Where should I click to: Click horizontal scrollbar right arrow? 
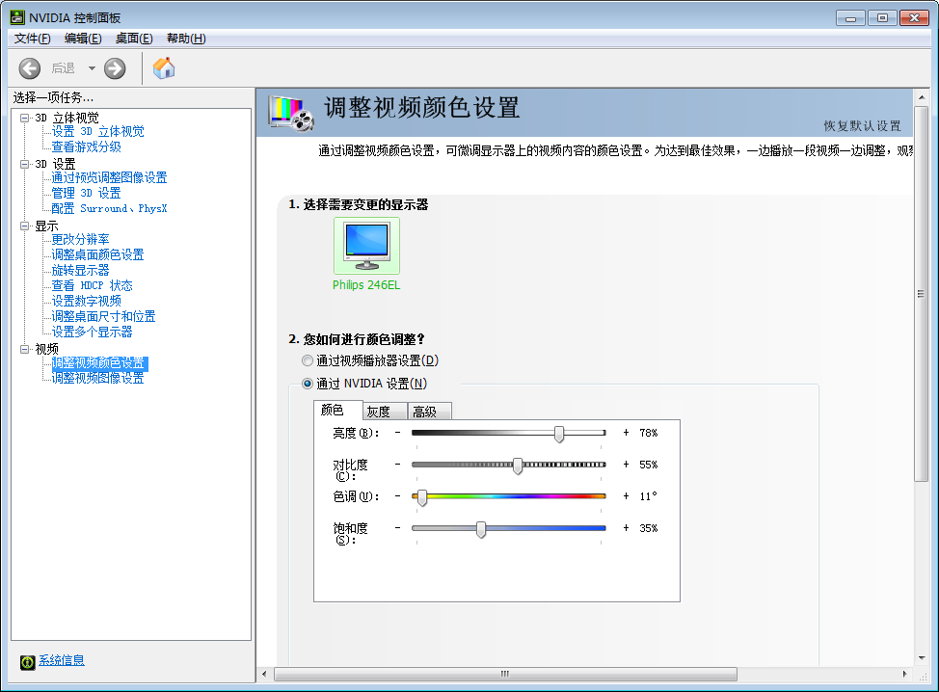click(x=905, y=674)
